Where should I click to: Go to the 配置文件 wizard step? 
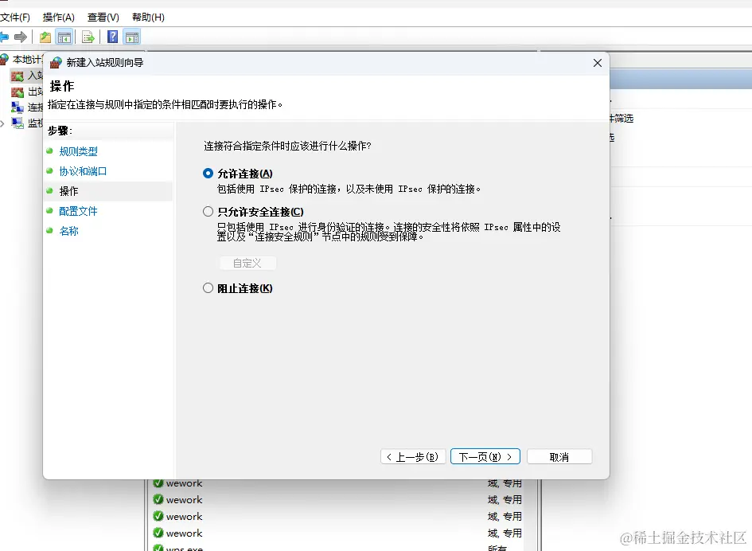pyautogui.click(x=78, y=211)
